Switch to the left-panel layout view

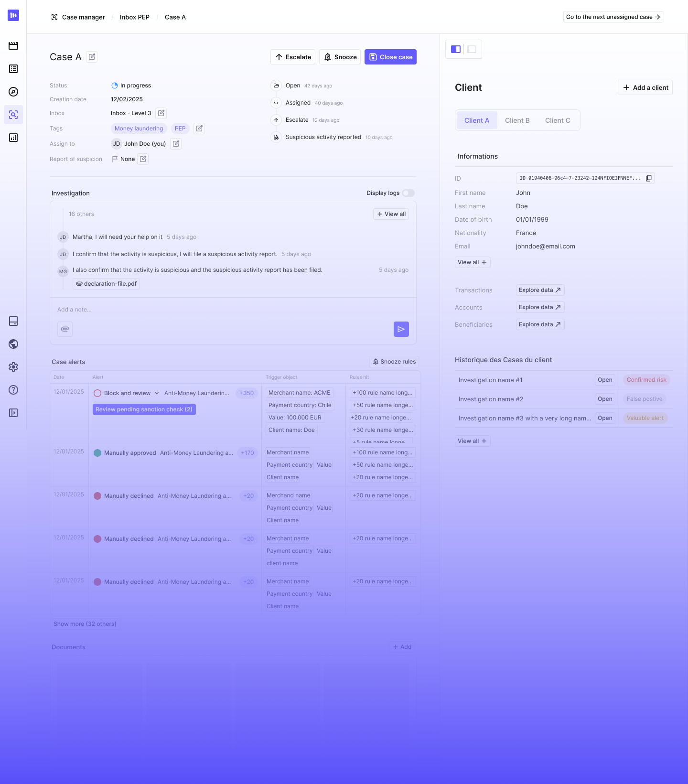click(456, 49)
